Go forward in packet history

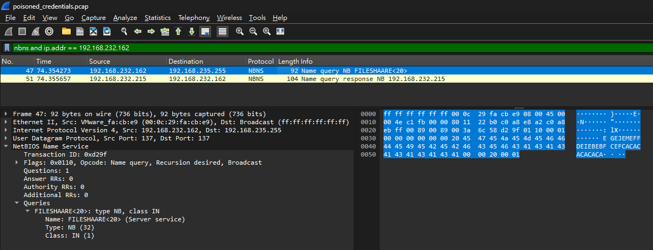click(151, 31)
